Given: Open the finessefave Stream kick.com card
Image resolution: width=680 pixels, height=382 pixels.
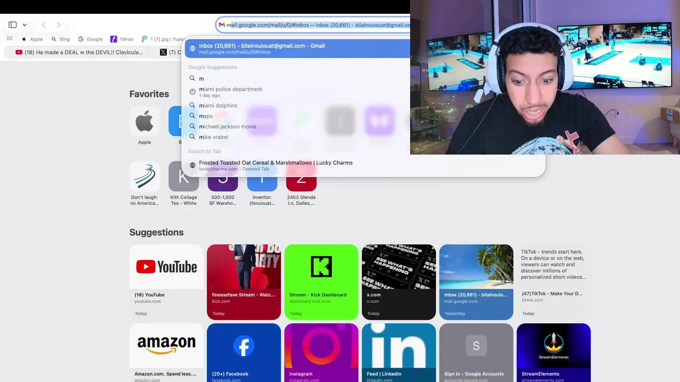Looking at the screenshot, I should coord(244,282).
